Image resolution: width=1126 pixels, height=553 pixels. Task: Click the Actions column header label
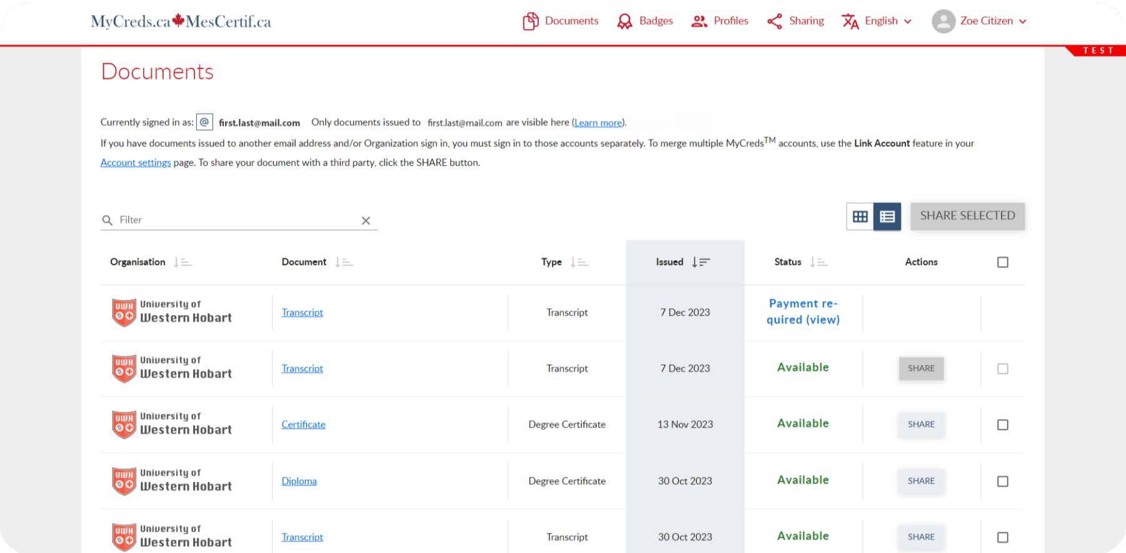[x=921, y=262]
